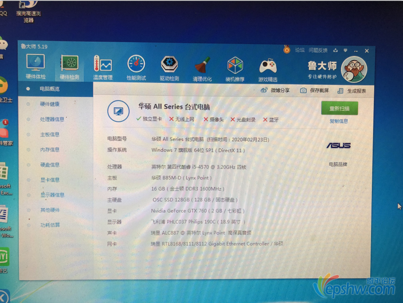Open the Microsoft Excel desktop shortcut
The height and width of the screenshot is (303, 403).
pyautogui.click(x=5, y=179)
